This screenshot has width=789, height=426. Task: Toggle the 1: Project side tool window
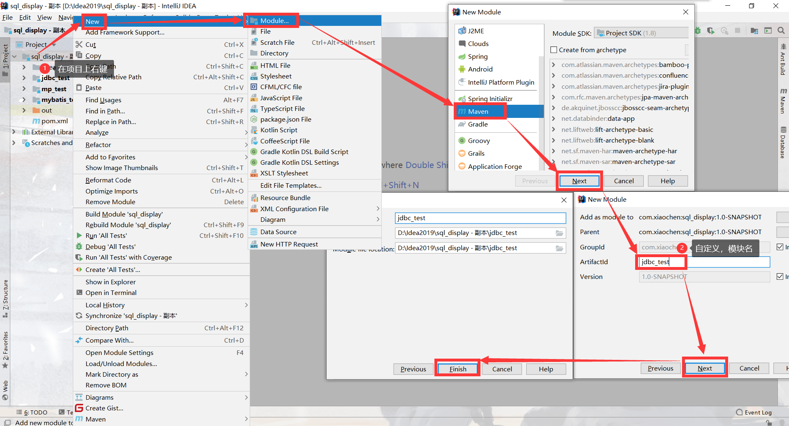coord(5,60)
